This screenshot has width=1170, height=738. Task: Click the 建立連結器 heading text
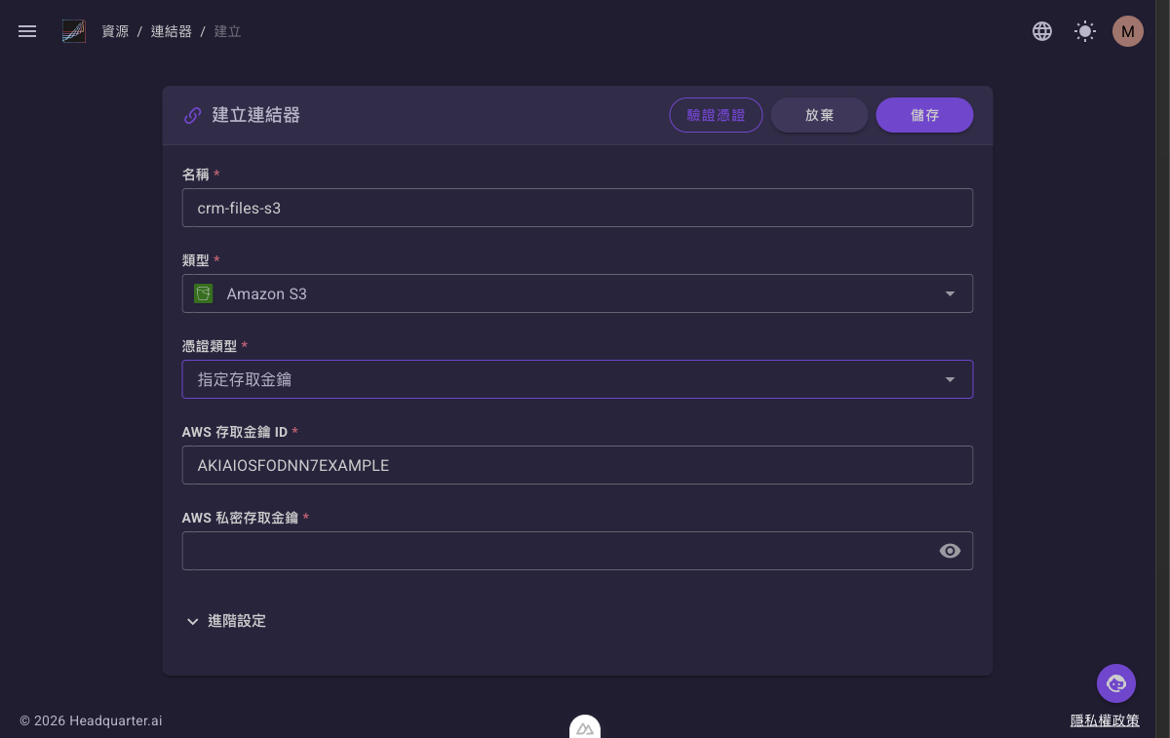[256, 115]
